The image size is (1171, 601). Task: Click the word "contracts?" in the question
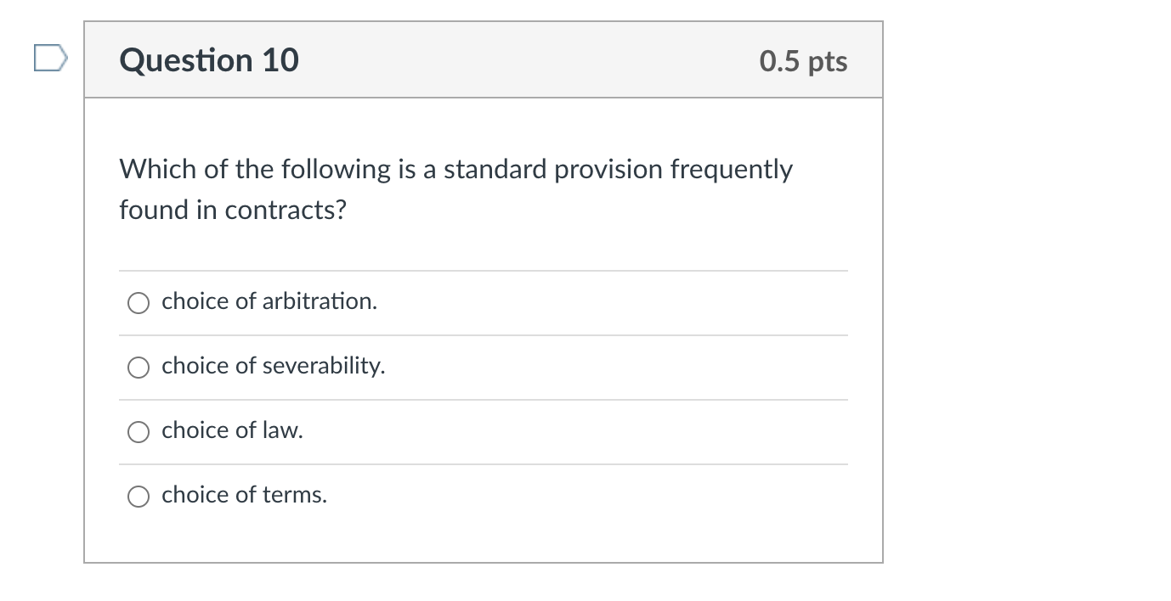[286, 210]
